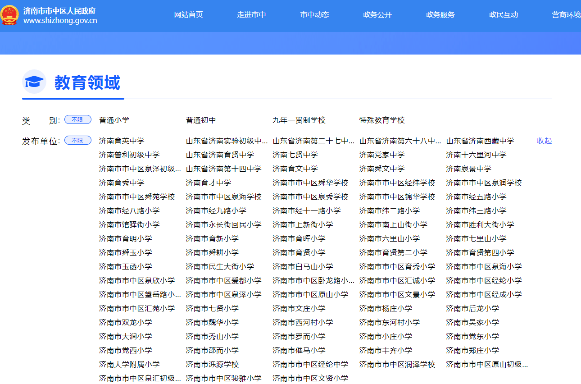The height and width of the screenshot is (384, 581).
Task: Choose 济南市大涧小学
Action: 126,336
